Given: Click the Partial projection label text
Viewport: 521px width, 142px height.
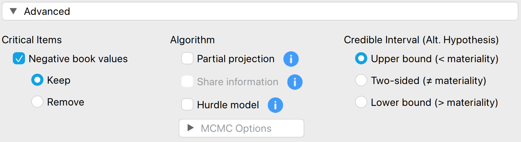Looking at the screenshot, I should 235,59.
